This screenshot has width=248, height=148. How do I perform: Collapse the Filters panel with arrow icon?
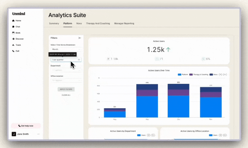[x=80, y=38]
